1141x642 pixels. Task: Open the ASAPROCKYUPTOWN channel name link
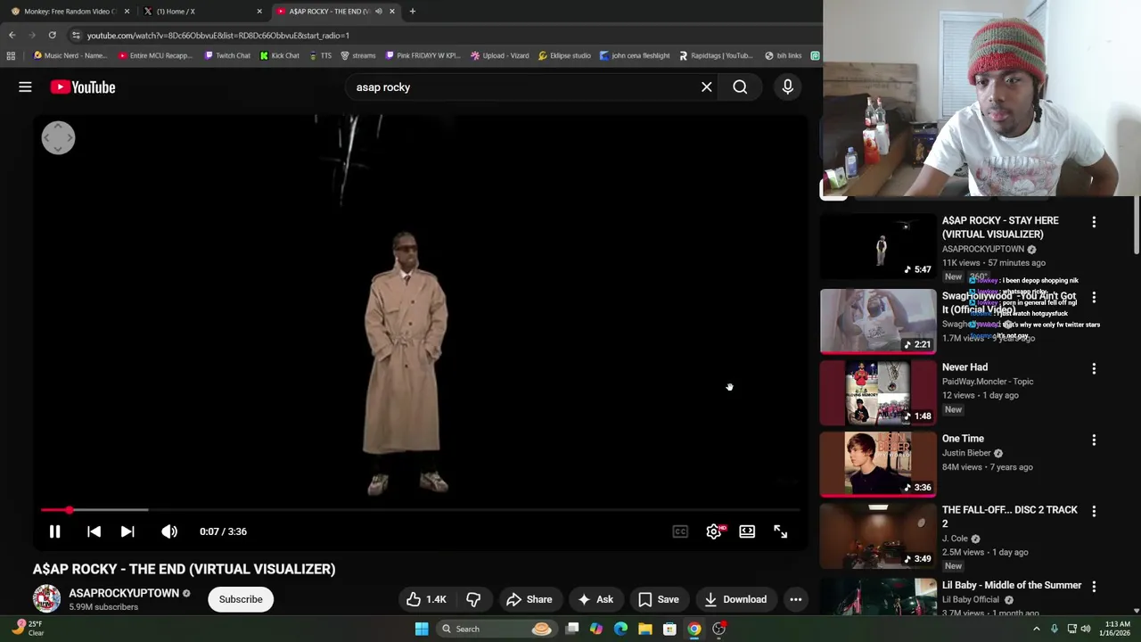point(124,593)
